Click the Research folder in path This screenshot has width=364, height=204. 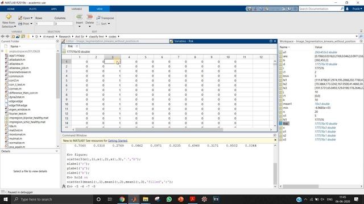[x=64, y=36]
